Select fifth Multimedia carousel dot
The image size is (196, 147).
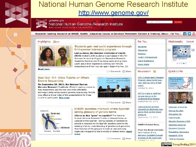pyautogui.click(x=186, y=63)
